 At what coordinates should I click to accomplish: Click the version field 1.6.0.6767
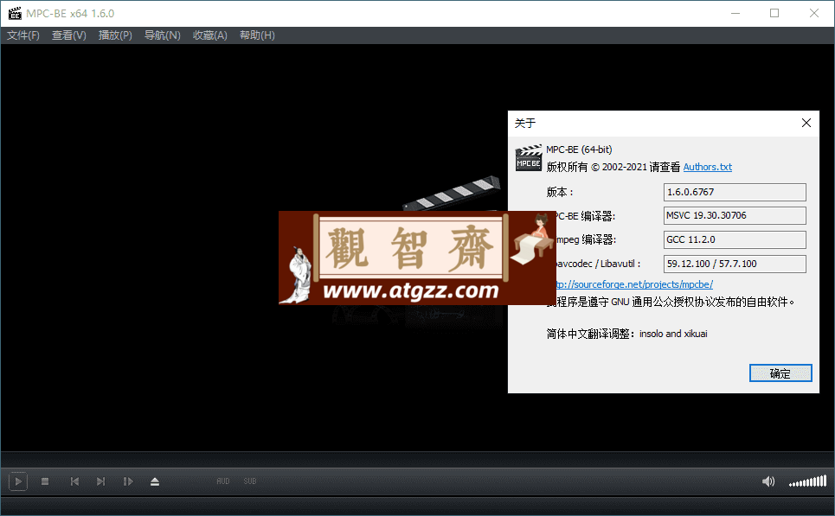[735, 192]
